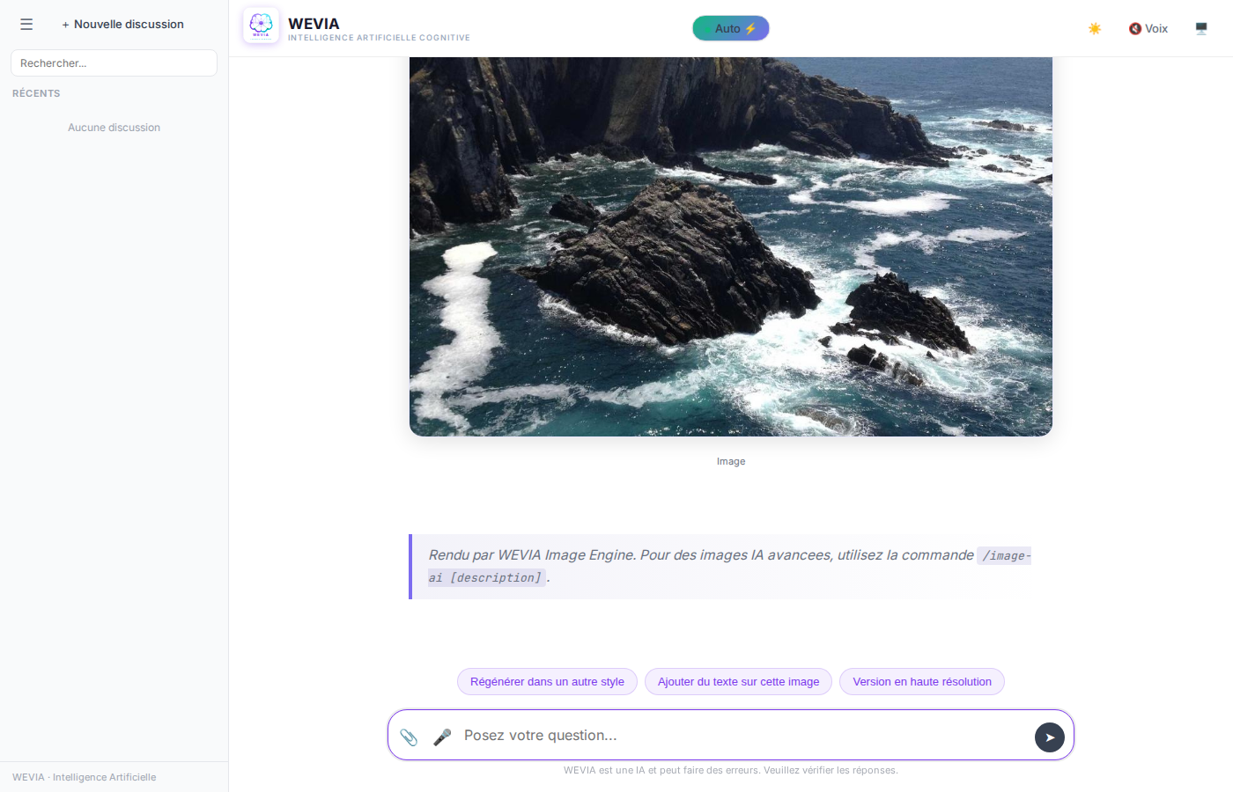Click "Régénérer dans un autre style" suggestion
1233x792 pixels.
[547, 682]
